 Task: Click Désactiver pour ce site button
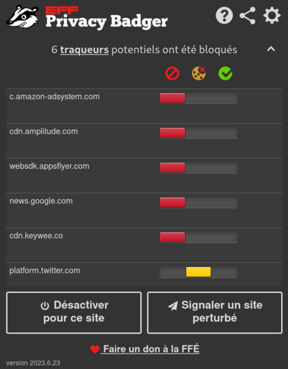[74, 313]
